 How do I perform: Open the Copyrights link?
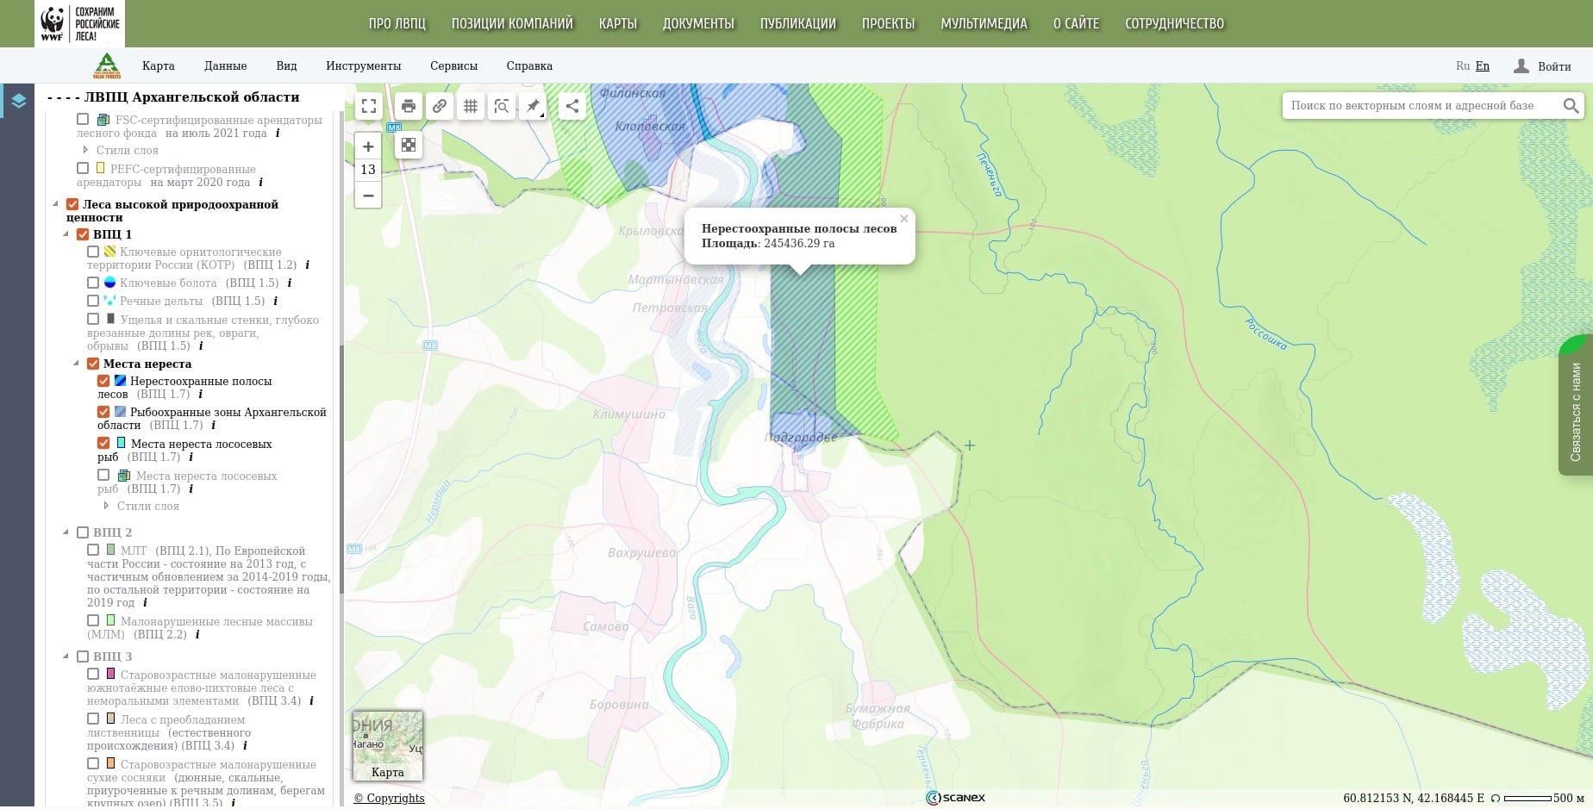coord(390,798)
